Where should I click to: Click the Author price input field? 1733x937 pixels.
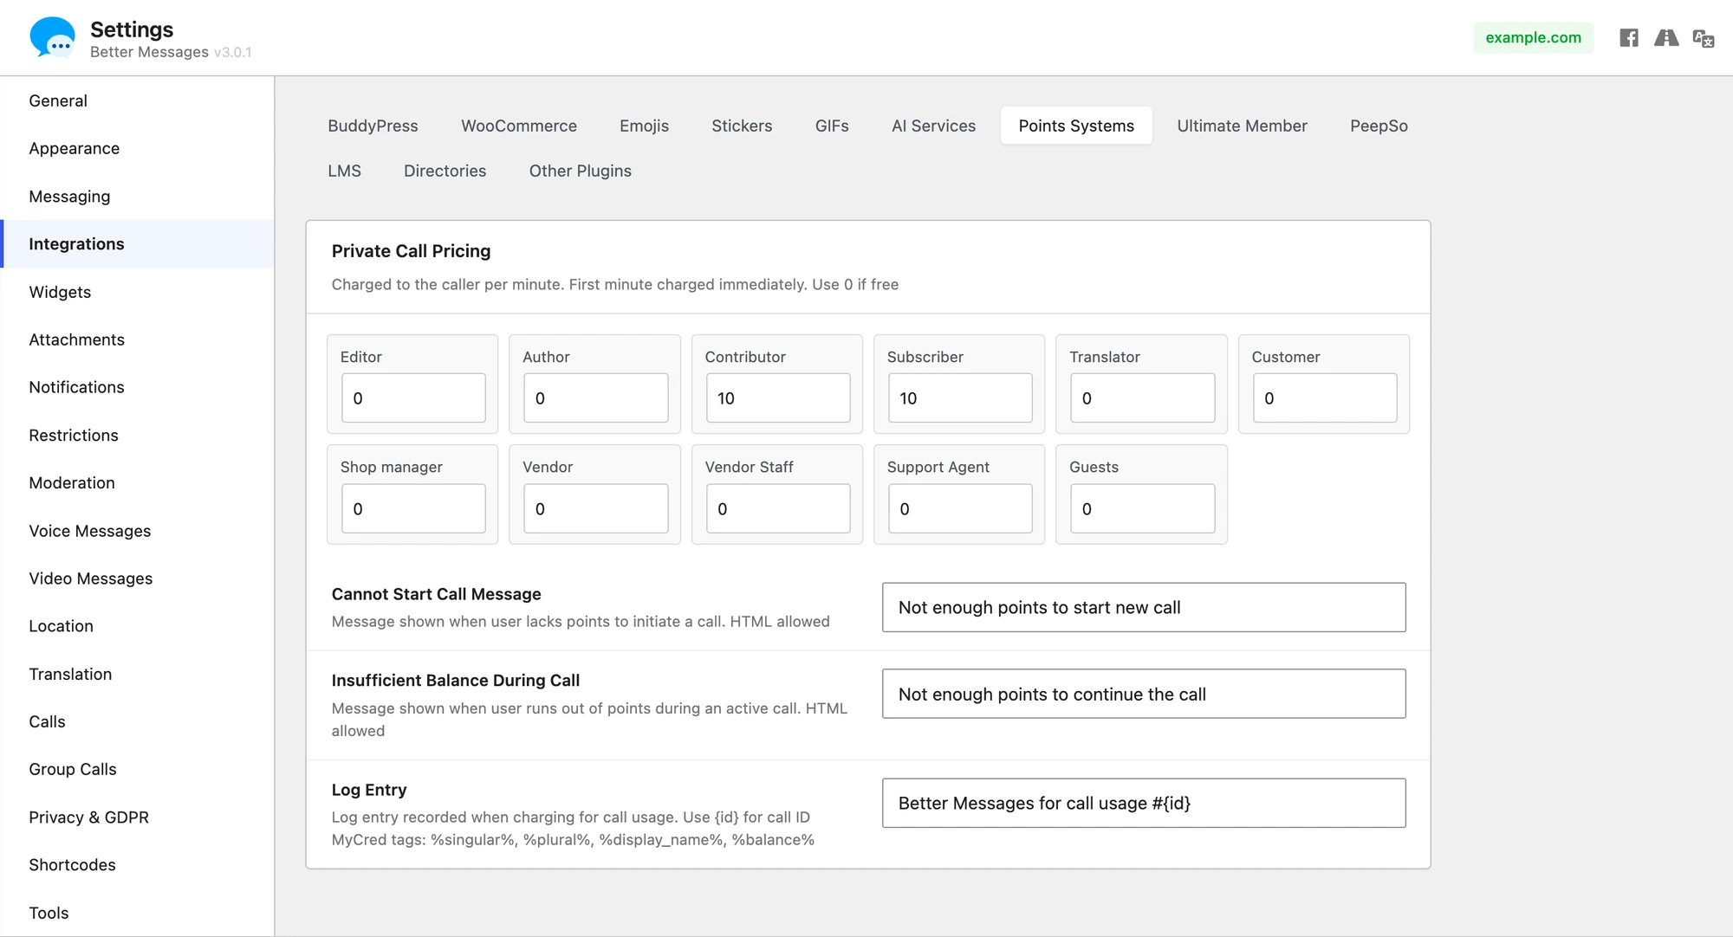pos(596,398)
